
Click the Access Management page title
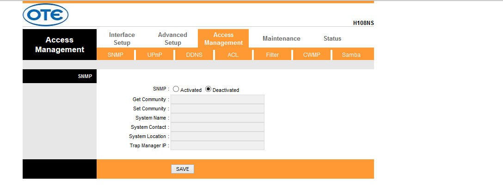click(60, 45)
